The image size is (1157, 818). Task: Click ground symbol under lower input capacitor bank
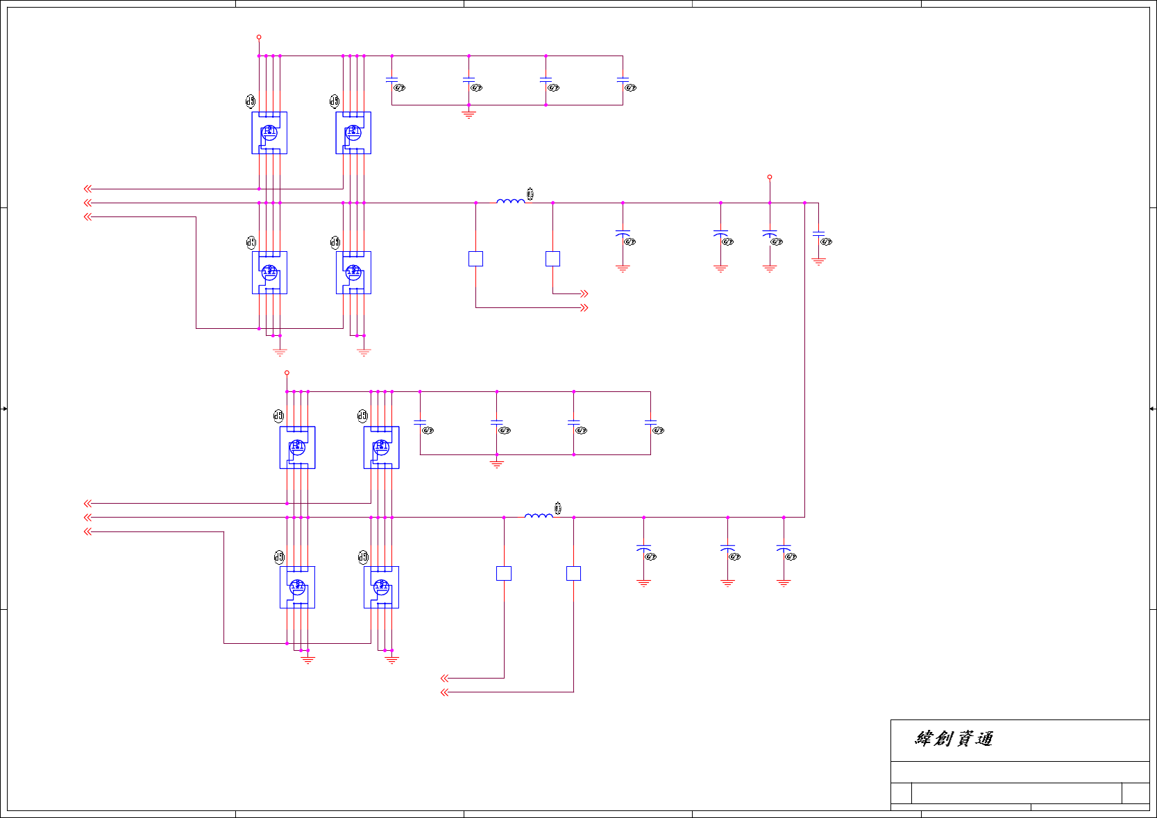497,464
